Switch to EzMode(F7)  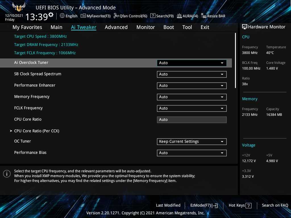pyautogui.click(x=204, y=206)
